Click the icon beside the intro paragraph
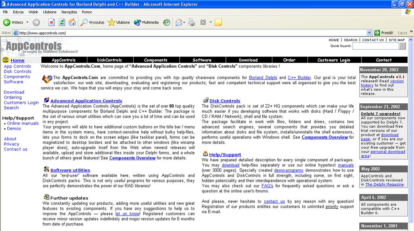This screenshot has height=231, width=414. [x=47, y=79]
